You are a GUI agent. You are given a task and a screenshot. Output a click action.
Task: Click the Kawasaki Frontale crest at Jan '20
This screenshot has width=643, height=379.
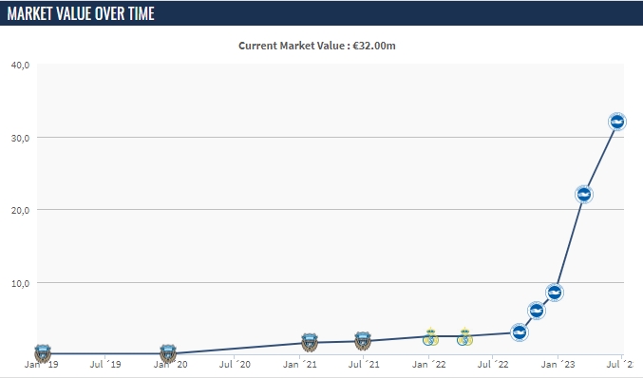click(168, 353)
